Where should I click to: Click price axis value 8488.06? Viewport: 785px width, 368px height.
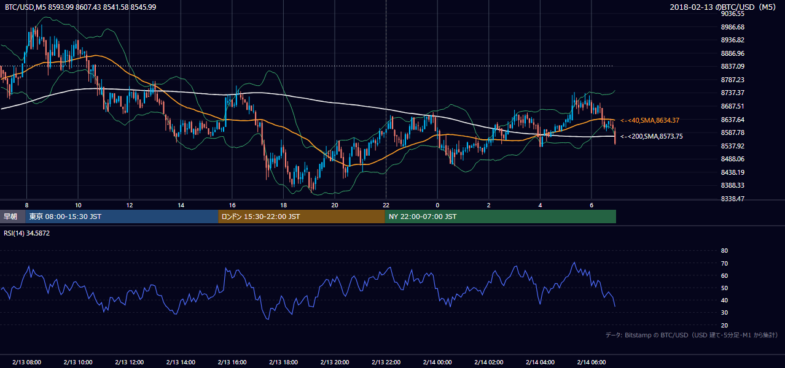click(x=732, y=159)
